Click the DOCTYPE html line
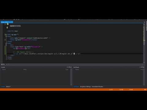Image resolution: width=147 pixels, height=110 pixels. 13,31
